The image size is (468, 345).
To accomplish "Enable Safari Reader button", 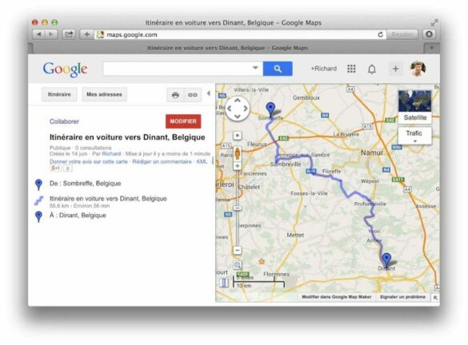I will (x=402, y=34).
